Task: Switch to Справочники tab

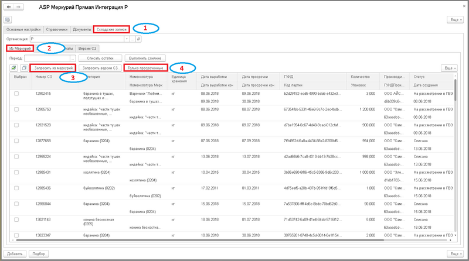Action: tap(56, 29)
